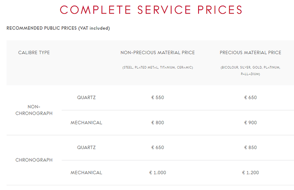The width and height of the screenshot is (294, 190).
Task: Click the € 650 price in the precious column
Action: [251, 98]
